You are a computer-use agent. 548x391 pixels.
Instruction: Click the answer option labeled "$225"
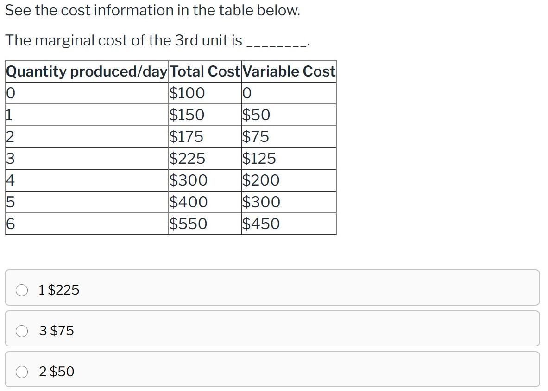[58, 290]
